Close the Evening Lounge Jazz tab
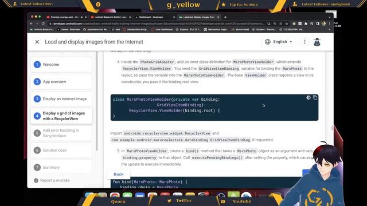This screenshot has height=206, width=367. (85, 17)
